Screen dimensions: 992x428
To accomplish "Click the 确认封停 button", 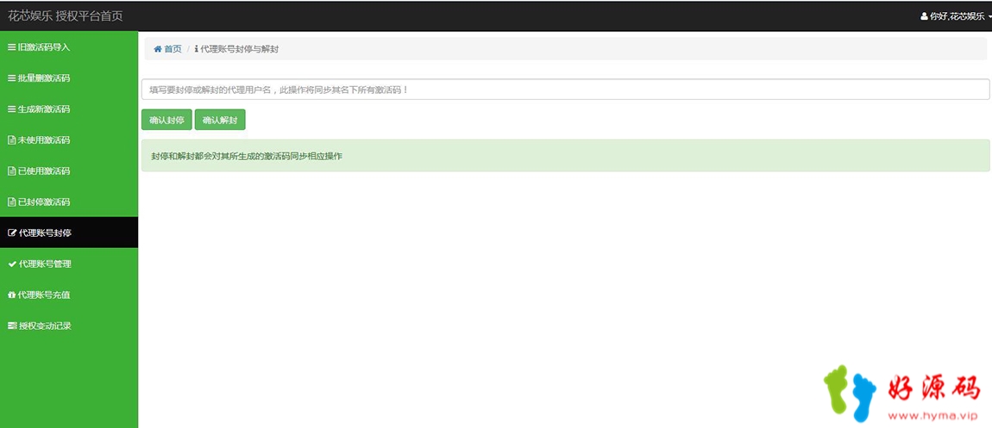I will [166, 120].
